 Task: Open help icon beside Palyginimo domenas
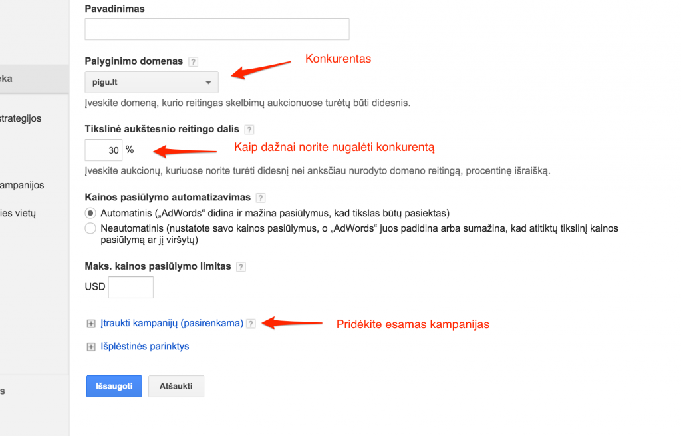point(194,62)
